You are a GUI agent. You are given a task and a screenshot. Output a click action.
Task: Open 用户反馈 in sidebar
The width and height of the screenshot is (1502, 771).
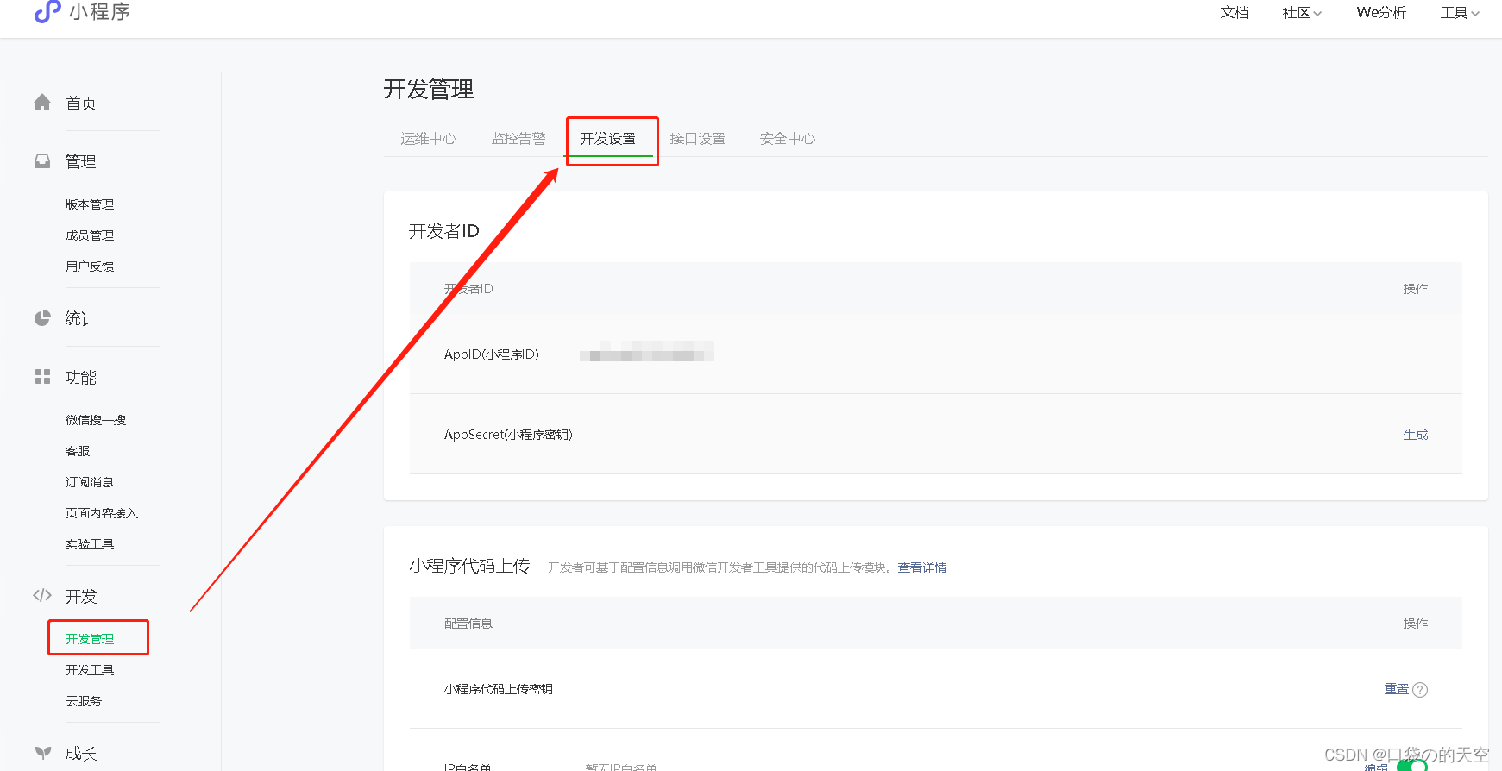90,266
